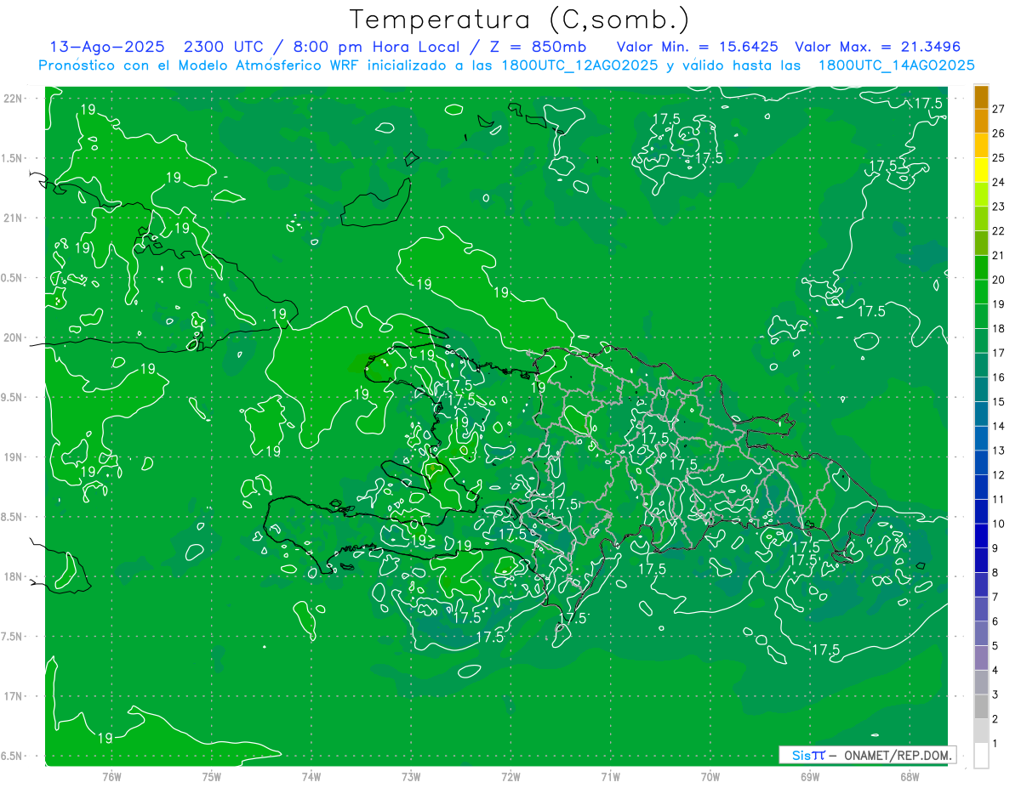This screenshot has width=1021, height=788.
Task: Click the "Sisπ" logo text
Action: point(807,755)
